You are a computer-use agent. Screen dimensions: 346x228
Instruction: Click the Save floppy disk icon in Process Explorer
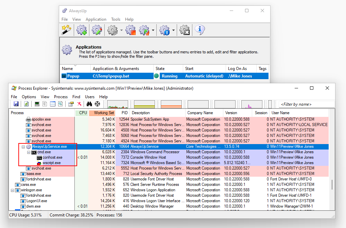pyautogui.click(x=16, y=104)
